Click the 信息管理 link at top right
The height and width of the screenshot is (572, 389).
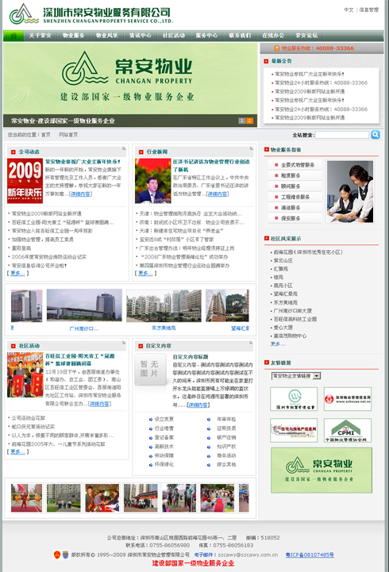tap(369, 10)
